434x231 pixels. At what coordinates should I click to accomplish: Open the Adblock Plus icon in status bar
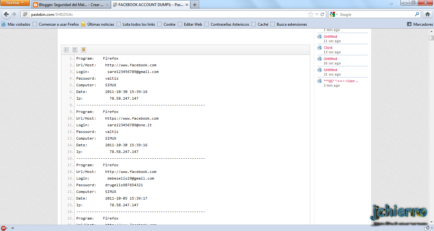tap(4, 228)
